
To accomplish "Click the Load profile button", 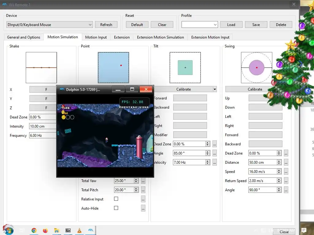I will (231, 24).
